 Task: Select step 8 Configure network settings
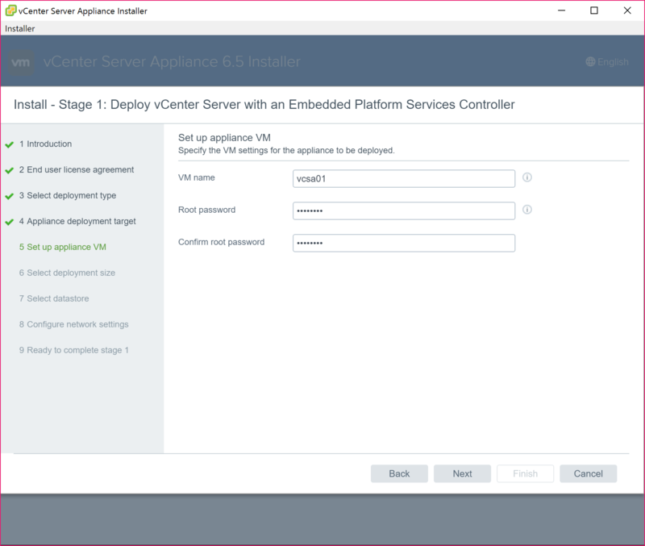(73, 325)
